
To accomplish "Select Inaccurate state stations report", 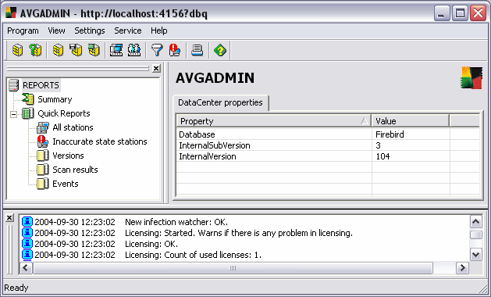I will click(x=100, y=141).
